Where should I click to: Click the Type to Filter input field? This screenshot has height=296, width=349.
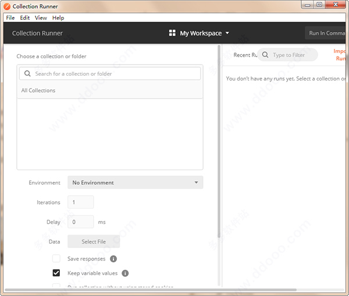(287, 55)
